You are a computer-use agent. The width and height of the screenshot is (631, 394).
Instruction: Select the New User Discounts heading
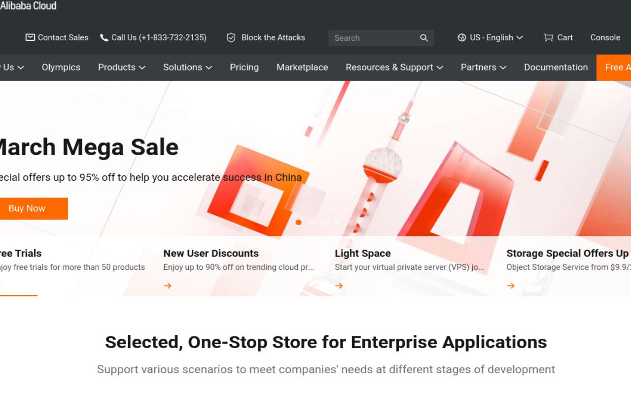[x=211, y=253]
